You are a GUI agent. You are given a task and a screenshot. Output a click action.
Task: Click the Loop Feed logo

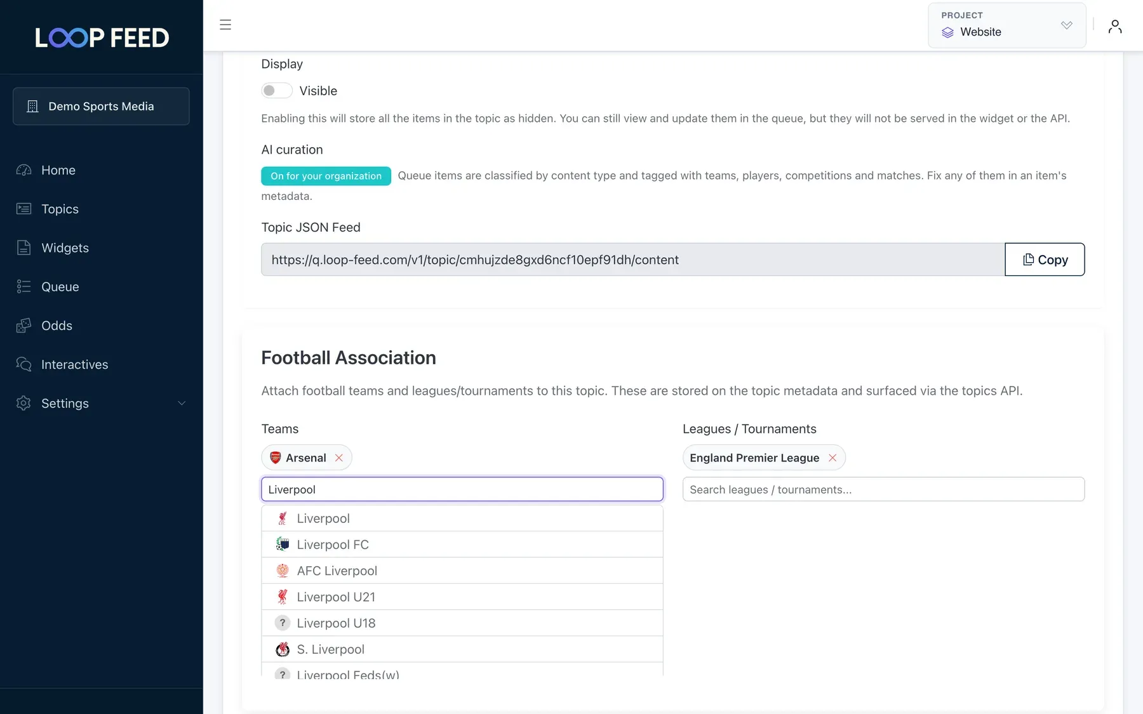tap(102, 37)
